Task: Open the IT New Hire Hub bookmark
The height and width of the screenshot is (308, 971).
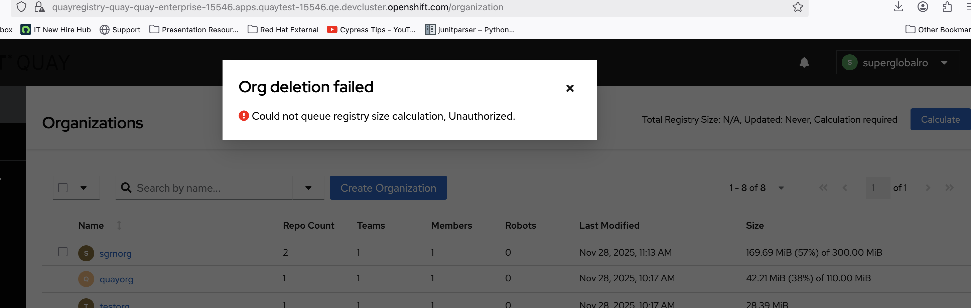Action: (x=56, y=30)
